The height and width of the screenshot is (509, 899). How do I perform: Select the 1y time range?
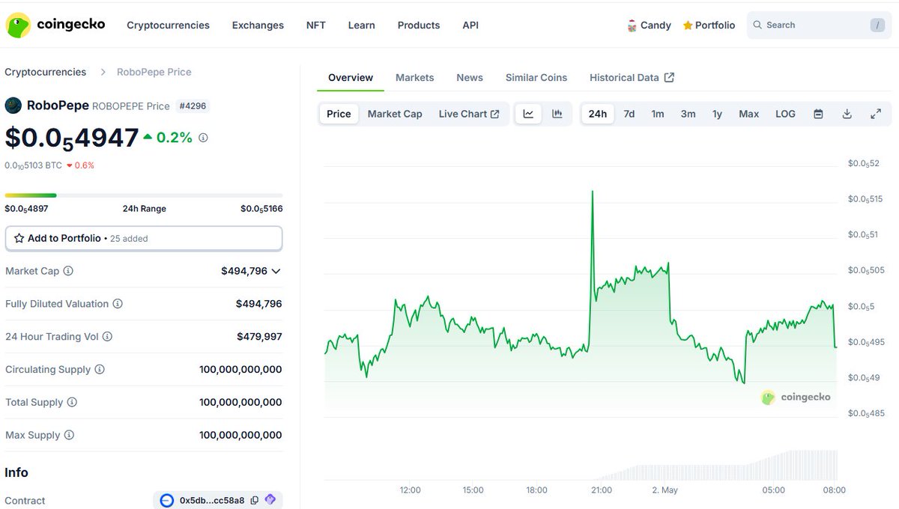coord(717,114)
